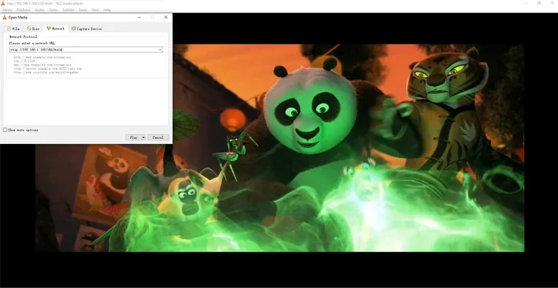Expand the network URL history dropdown
The width and height of the screenshot is (558, 288).
tap(160, 50)
